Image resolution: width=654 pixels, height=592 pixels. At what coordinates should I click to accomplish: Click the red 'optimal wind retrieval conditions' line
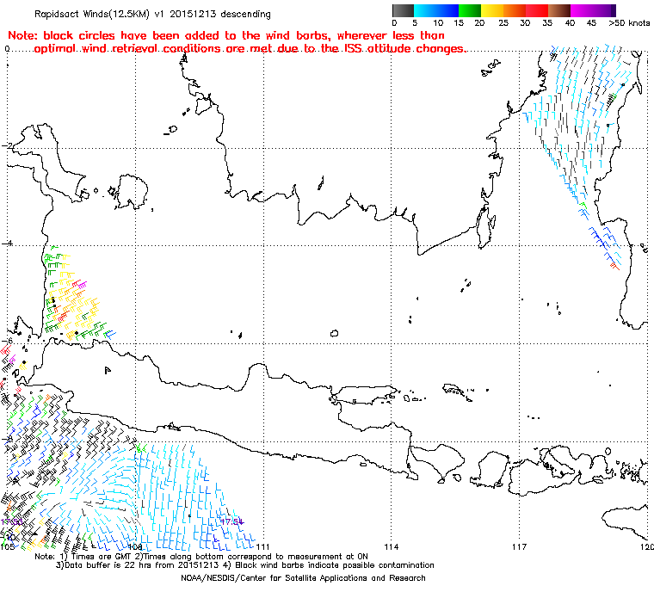point(250,49)
